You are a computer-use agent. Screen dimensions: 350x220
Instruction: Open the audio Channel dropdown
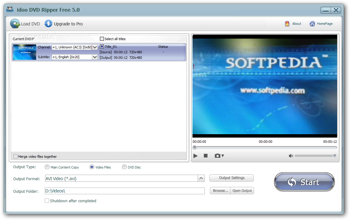click(x=95, y=47)
